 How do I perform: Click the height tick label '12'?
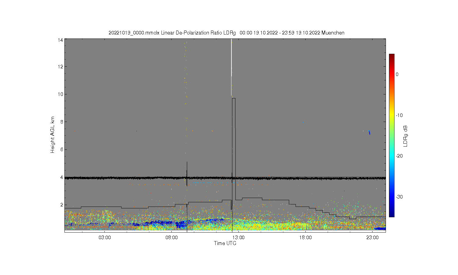pyautogui.click(x=61, y=67)
